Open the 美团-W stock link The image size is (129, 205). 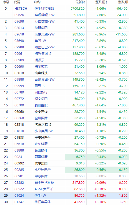(x=40, y=41)
